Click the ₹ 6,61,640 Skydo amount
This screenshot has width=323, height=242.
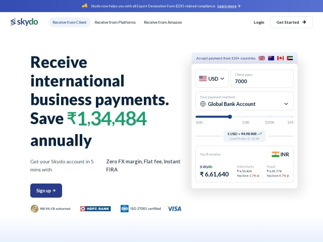214,174
